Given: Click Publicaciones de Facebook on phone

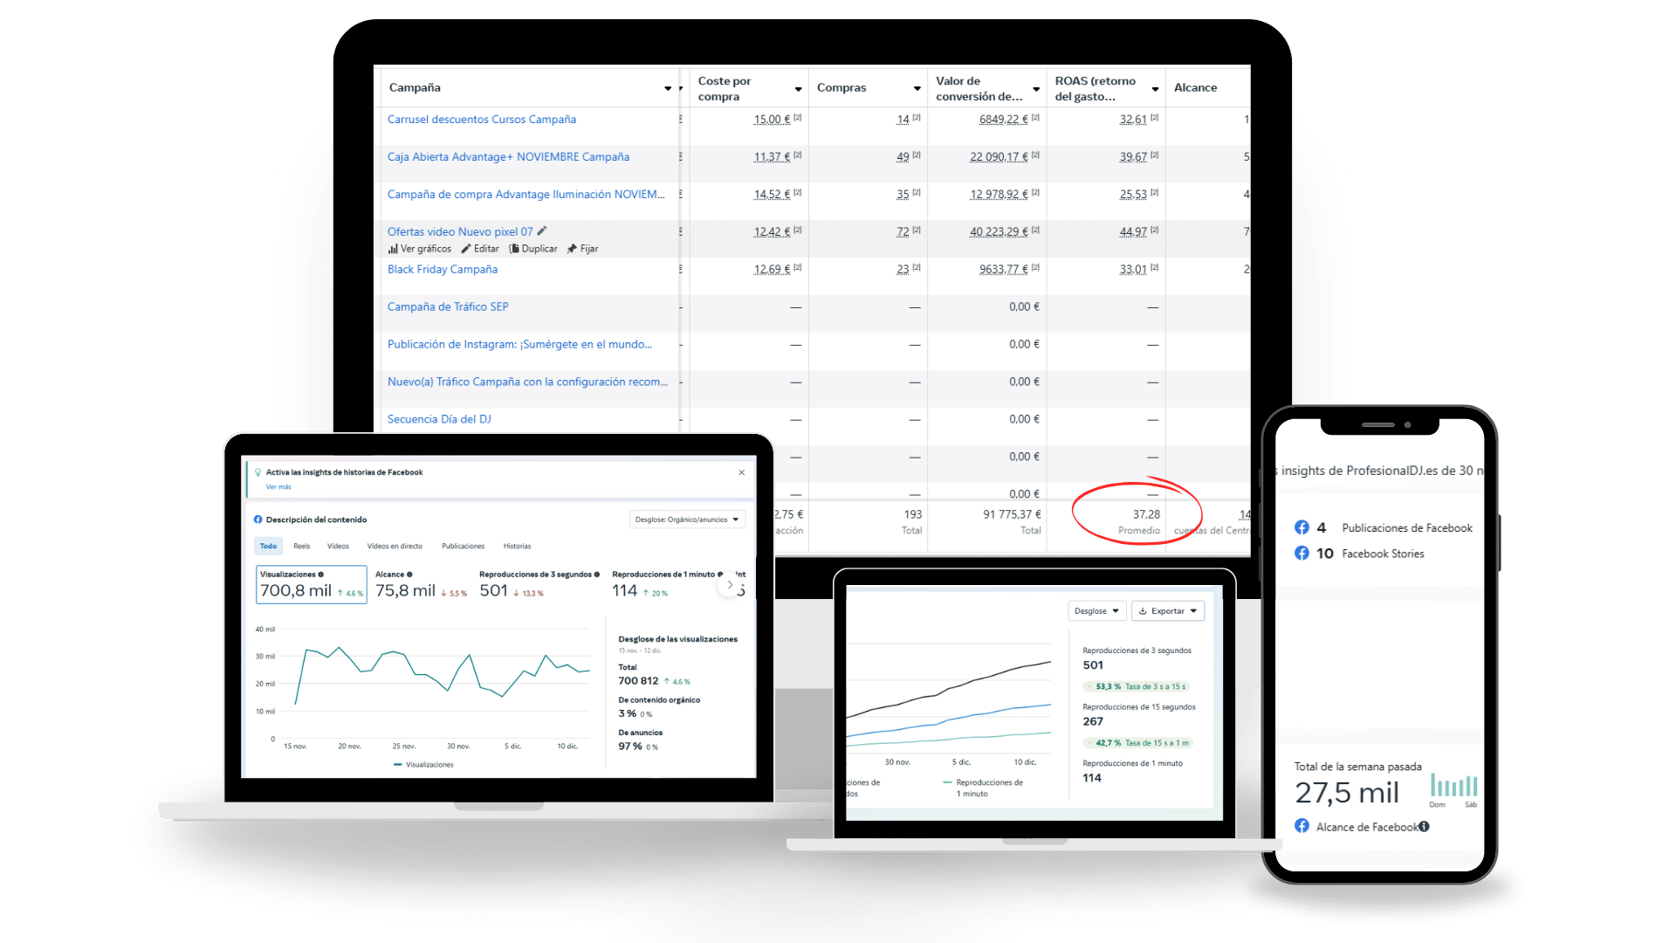Looking at the screenshot, I should pyautogui.click(x=1406, y=528).
